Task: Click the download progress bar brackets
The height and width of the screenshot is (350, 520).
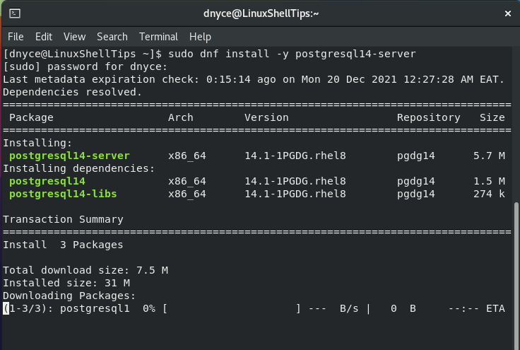Action: 232,308
